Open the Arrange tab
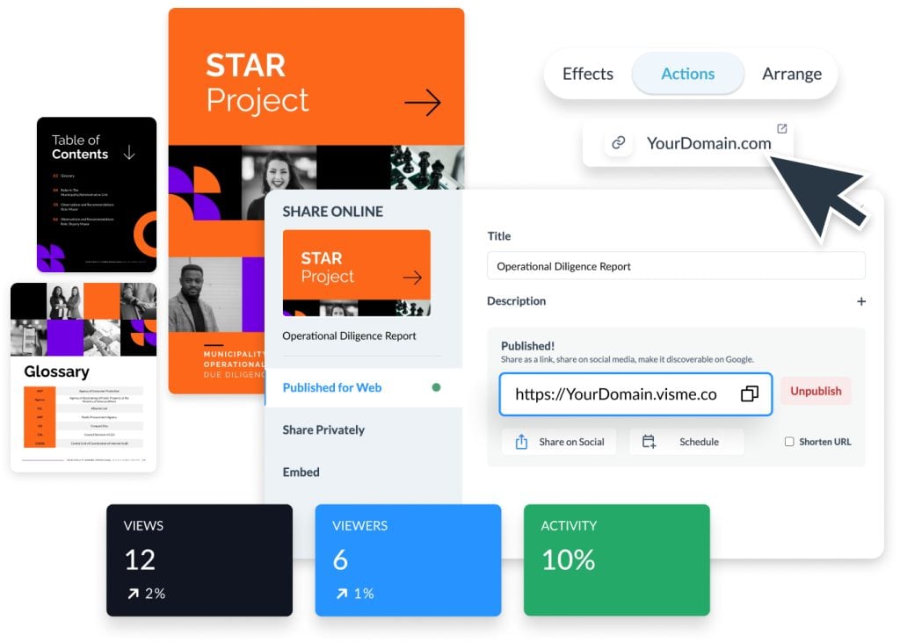The height and width of the screenshot is (642, 900). click(x=791, y=74)
